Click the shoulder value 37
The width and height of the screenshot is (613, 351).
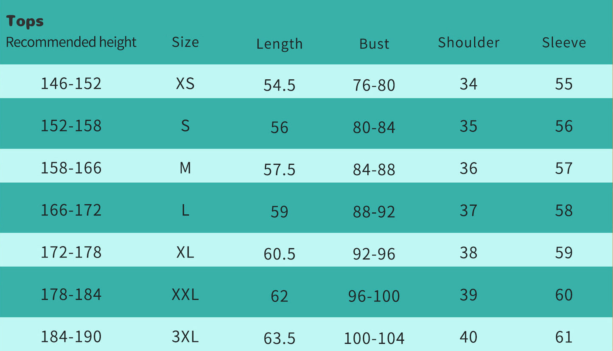click(468, 210)
